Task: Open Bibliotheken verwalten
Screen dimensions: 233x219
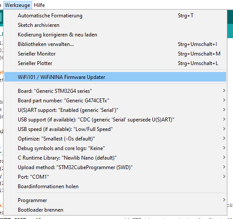Action: click(x=115, y=44)
